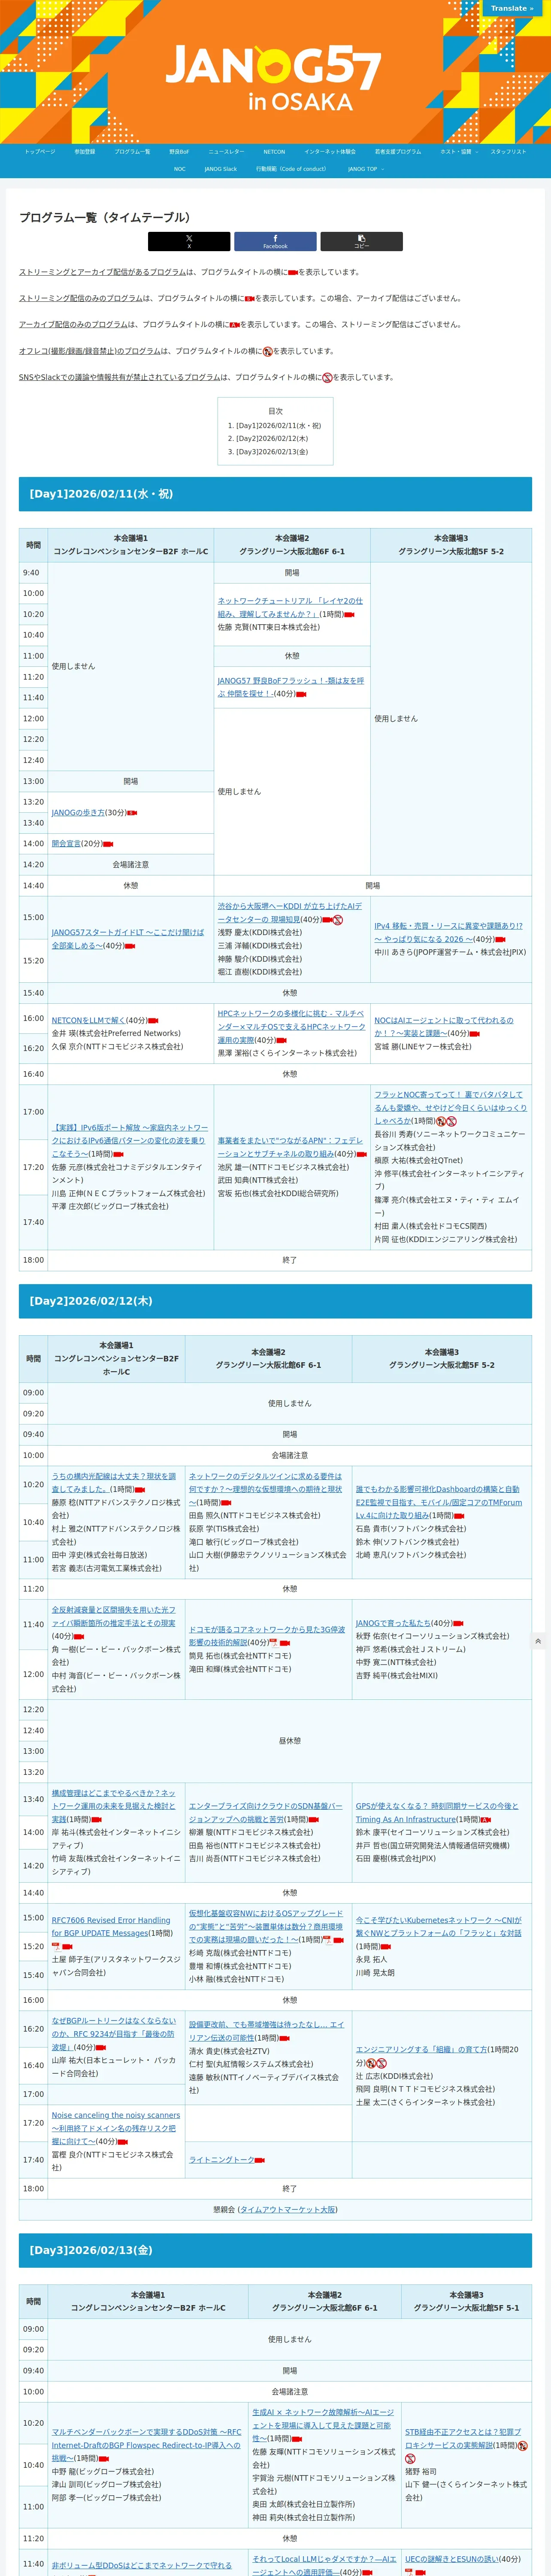The image size is (551, 2576).
Task: Open トップページ in navigation
Action: click(x=40, y=152)
